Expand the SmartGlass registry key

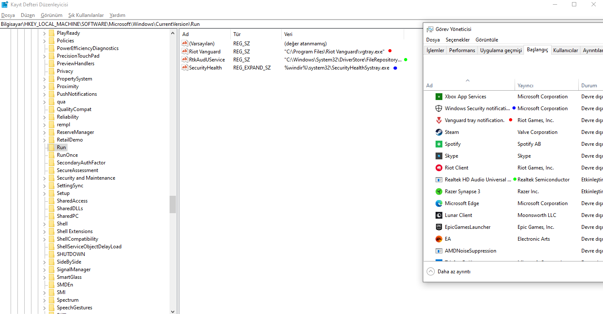pos(44,277)
